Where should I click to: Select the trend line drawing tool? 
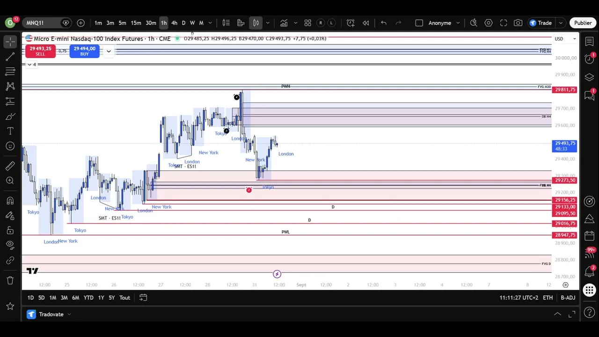[x=10, y=57]
